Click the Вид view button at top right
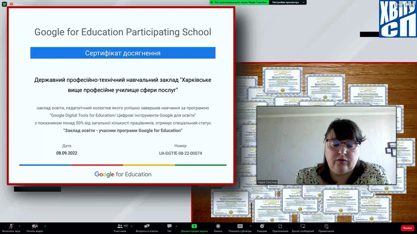417x234 pixels. (411, 4)
